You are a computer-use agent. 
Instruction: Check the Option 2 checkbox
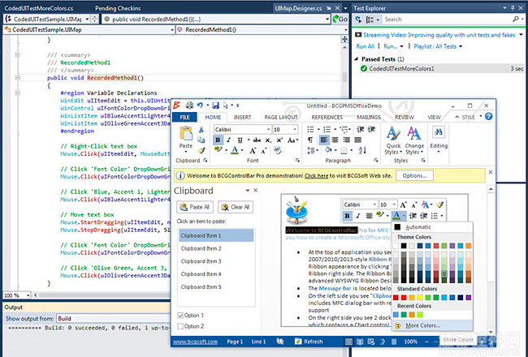tap(180, 326)
